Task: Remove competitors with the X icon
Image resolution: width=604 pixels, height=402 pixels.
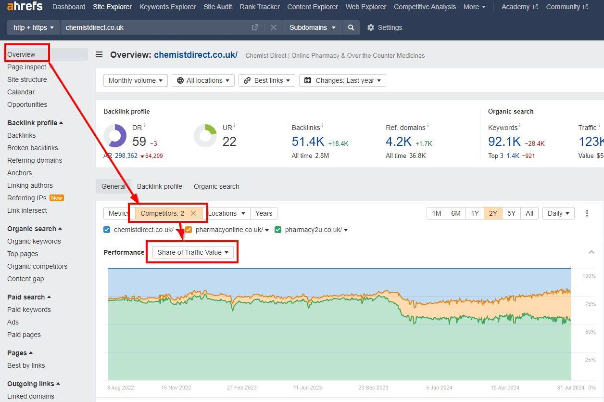Action: [x=193, y=213]
